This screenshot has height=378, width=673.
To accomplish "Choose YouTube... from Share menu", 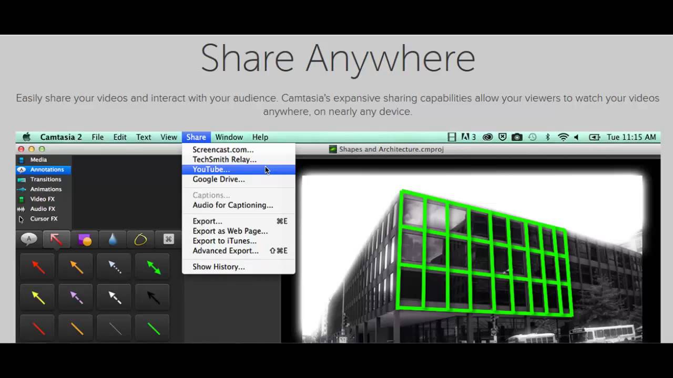I will [239, 170].
